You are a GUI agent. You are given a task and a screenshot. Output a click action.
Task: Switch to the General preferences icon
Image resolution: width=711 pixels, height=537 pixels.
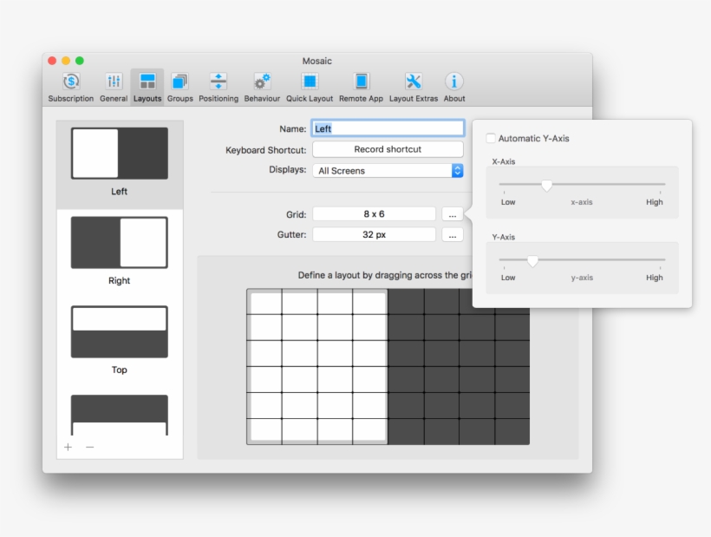114,82
